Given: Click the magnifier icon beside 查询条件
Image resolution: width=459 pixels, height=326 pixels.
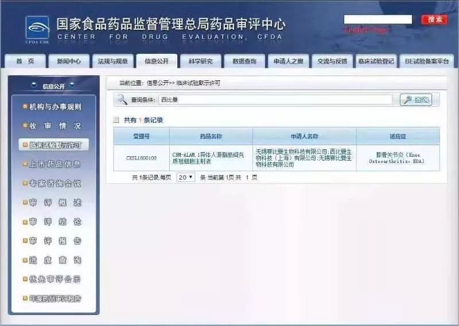Looking at the screenshot, I should [122, 100].
